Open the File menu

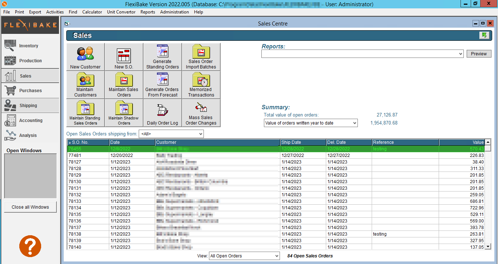click(7, 12)
